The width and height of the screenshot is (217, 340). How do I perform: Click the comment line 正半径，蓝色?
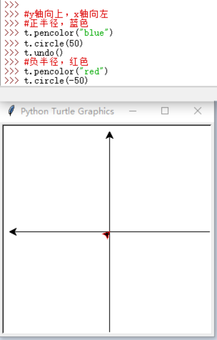tap(56, 23)
